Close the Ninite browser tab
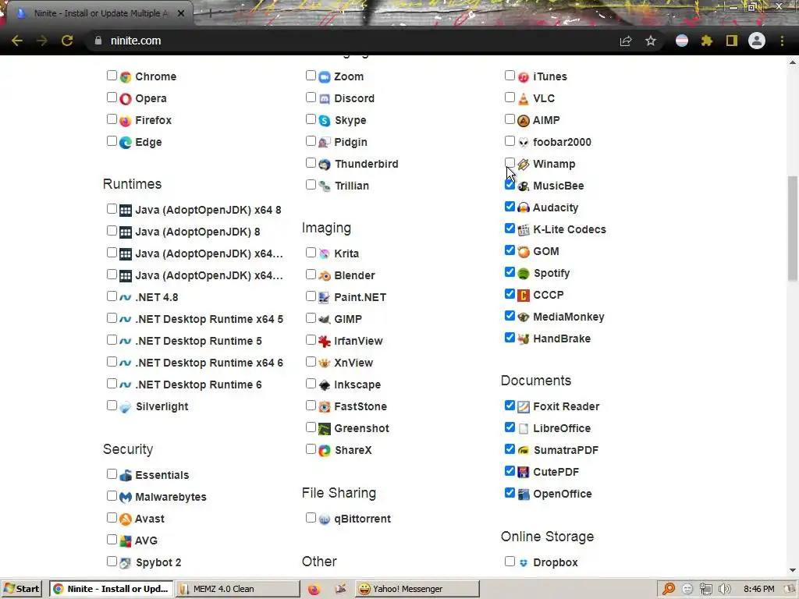This screenshot has height=599, width=799. click(181, 13)
